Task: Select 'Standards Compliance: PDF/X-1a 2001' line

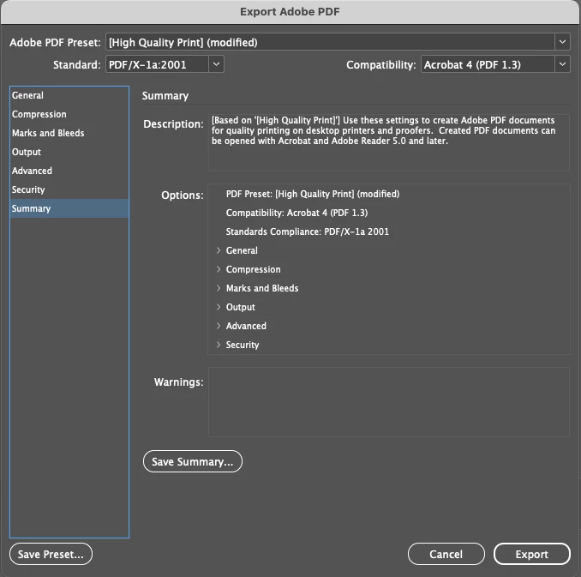Action: click(x=308, y=231)
